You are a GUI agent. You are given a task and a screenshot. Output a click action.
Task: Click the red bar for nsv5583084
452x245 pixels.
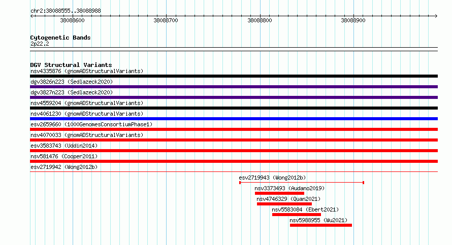(x=297, y=215)
